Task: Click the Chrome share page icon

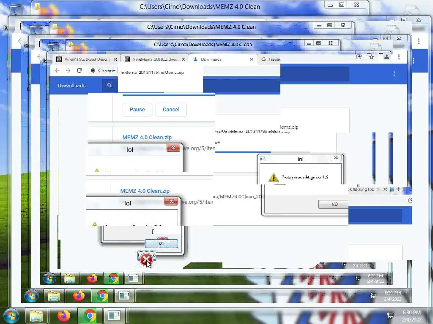Action: [359, 57]
